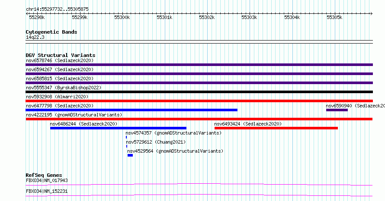
Task: Open the nsv5729612 (Chuang2021) label
Action: pyautogui.click(x=156, y=142)
